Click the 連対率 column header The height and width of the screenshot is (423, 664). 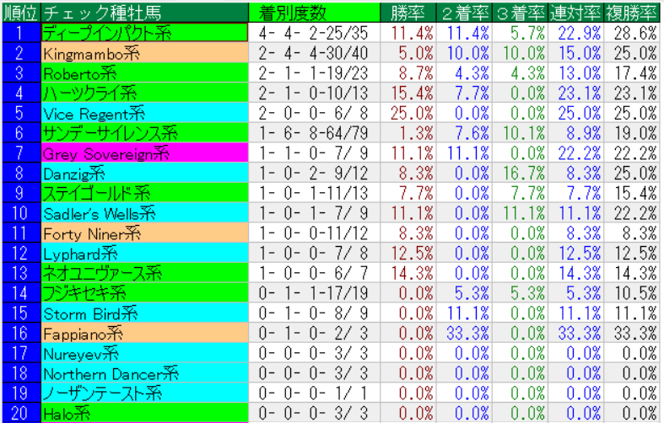pyautogui.click(x=576, y=13)
